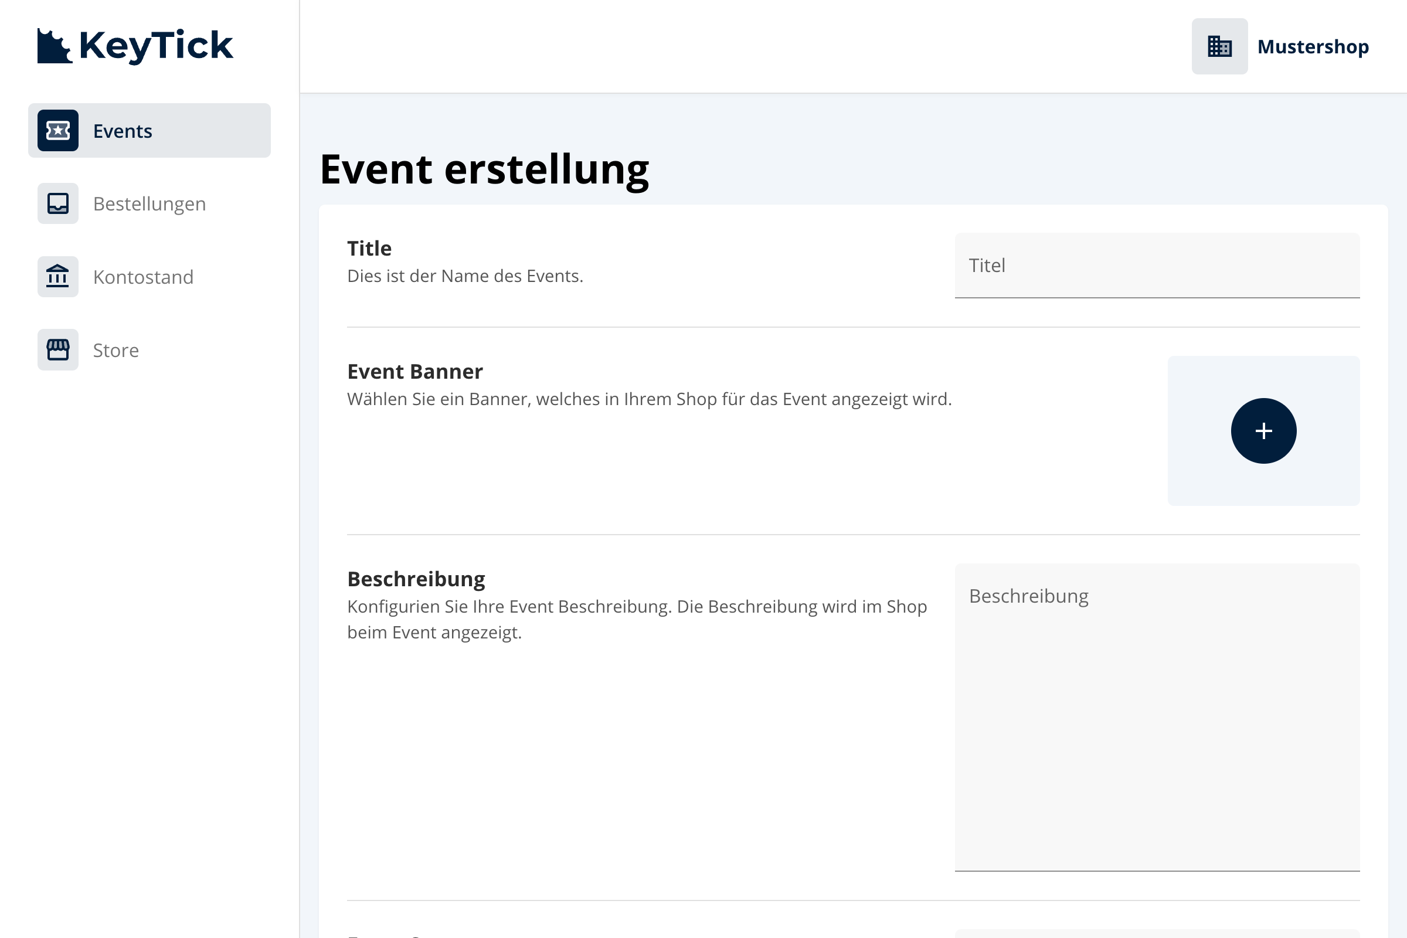This screenshot has width=1407, height=938.
Task: Click the 'Event Banner' section label
Action: click(414, 372)
